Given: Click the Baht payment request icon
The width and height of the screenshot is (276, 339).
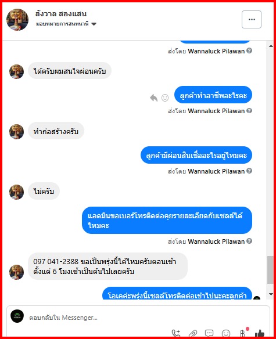Looking at the screenshot, I should click(x=243, y=333).
